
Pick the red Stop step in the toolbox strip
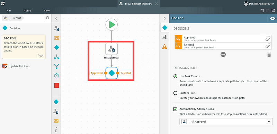tap(56, 85)
